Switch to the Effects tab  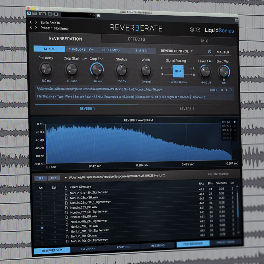point(136,39)
